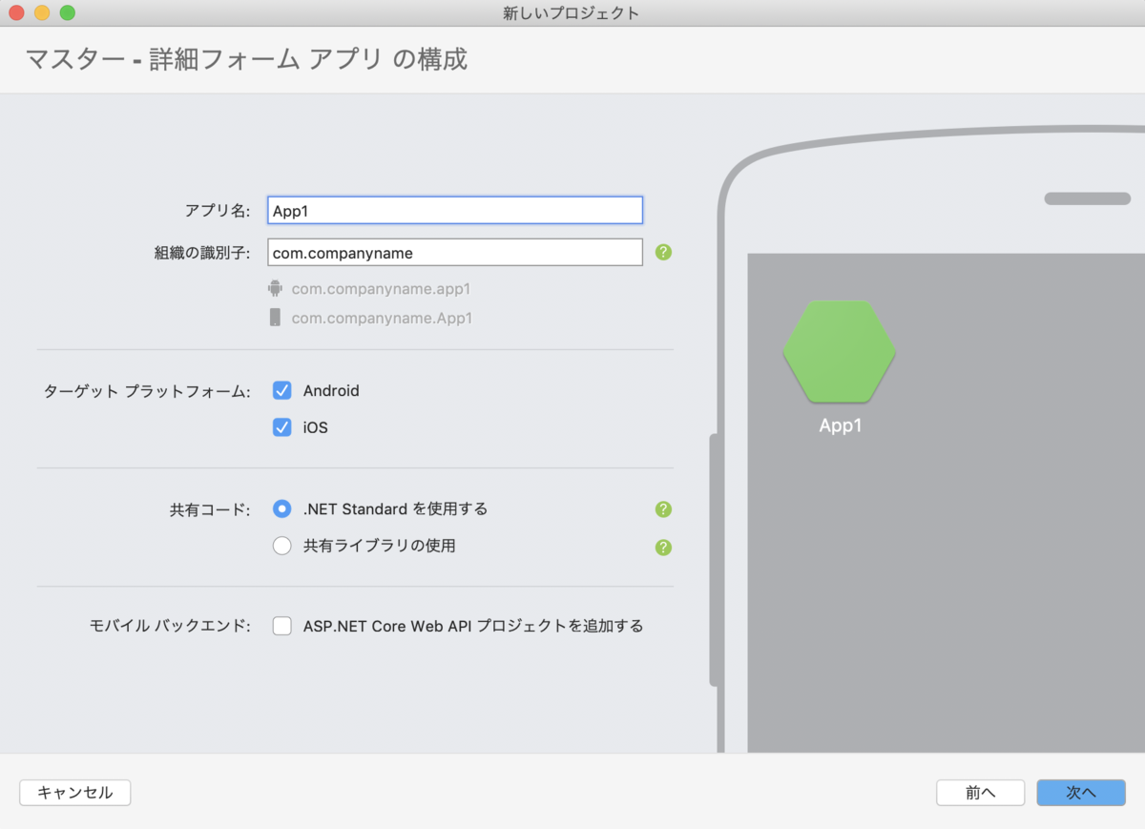
Task: Click the yellow minimize window button
Action: pyautogui.click(x=42, y=13)
